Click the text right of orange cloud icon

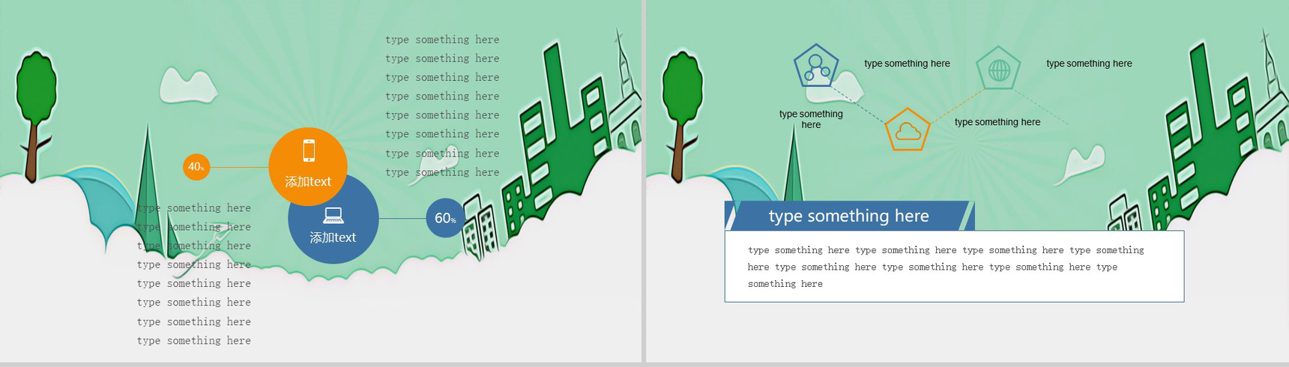click(x=997, y=122)
